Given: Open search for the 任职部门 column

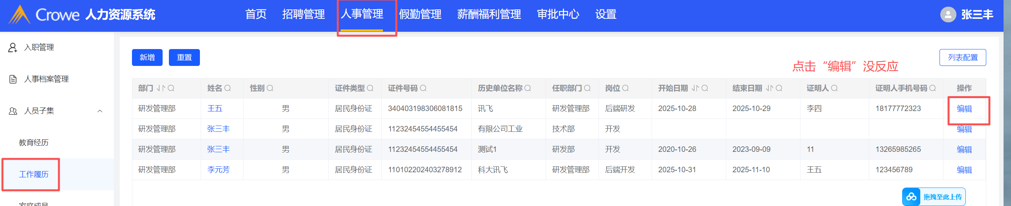Looking at the screenshot, I should tap(587, 88).
